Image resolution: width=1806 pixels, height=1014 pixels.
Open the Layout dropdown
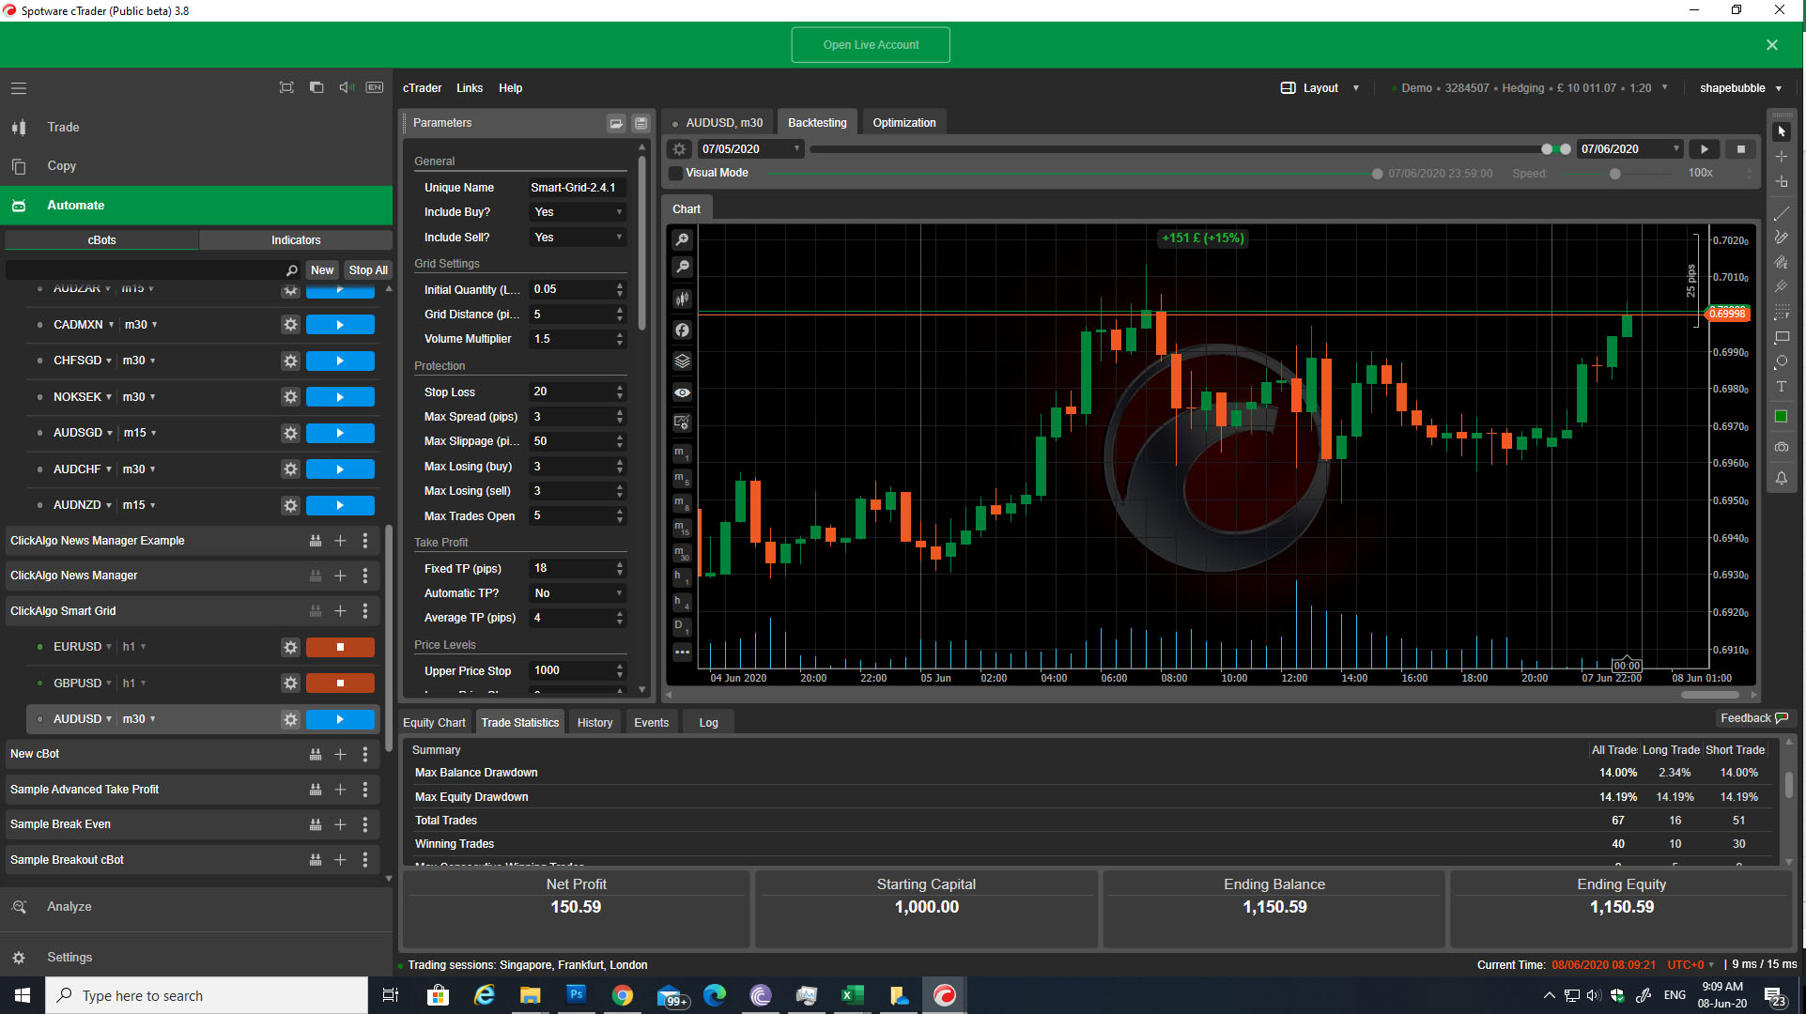(x=1320, y=88)
